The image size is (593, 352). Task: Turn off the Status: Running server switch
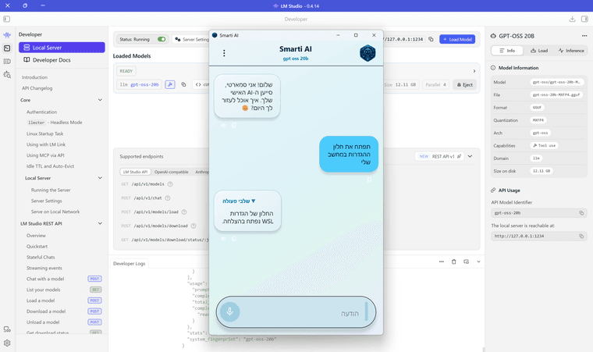[x=162, y=39]
